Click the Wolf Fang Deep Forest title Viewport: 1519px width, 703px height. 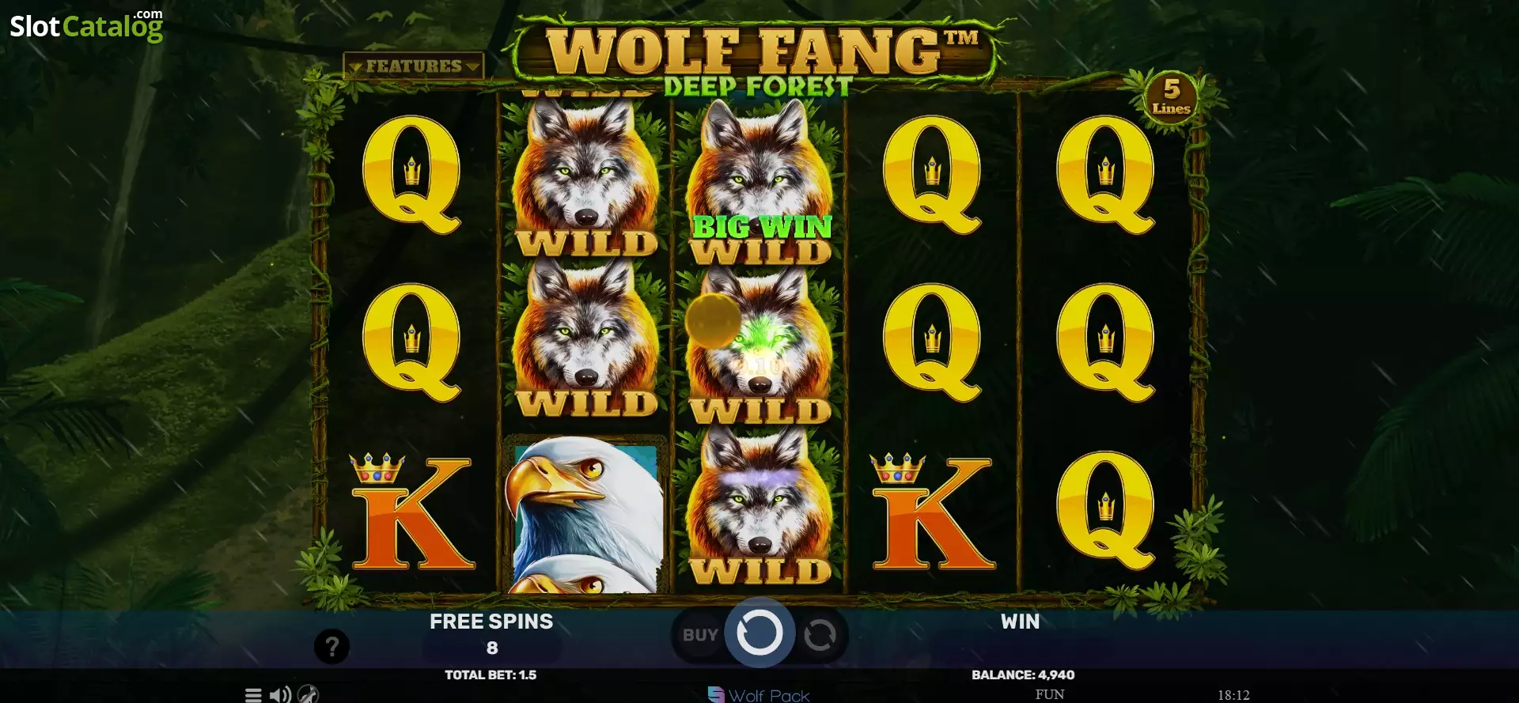point(758,57)
